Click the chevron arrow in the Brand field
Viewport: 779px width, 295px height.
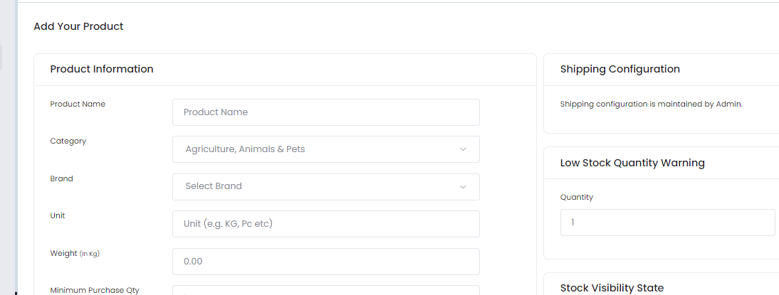[x=463, y=187]
